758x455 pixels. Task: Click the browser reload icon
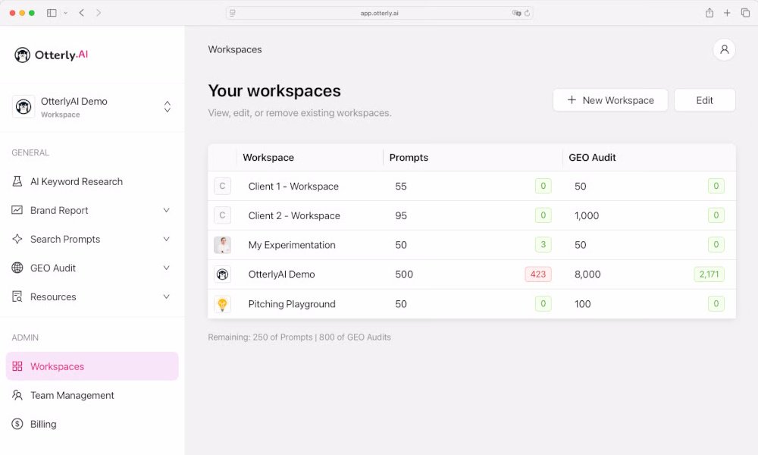click(x=528, y=13)
